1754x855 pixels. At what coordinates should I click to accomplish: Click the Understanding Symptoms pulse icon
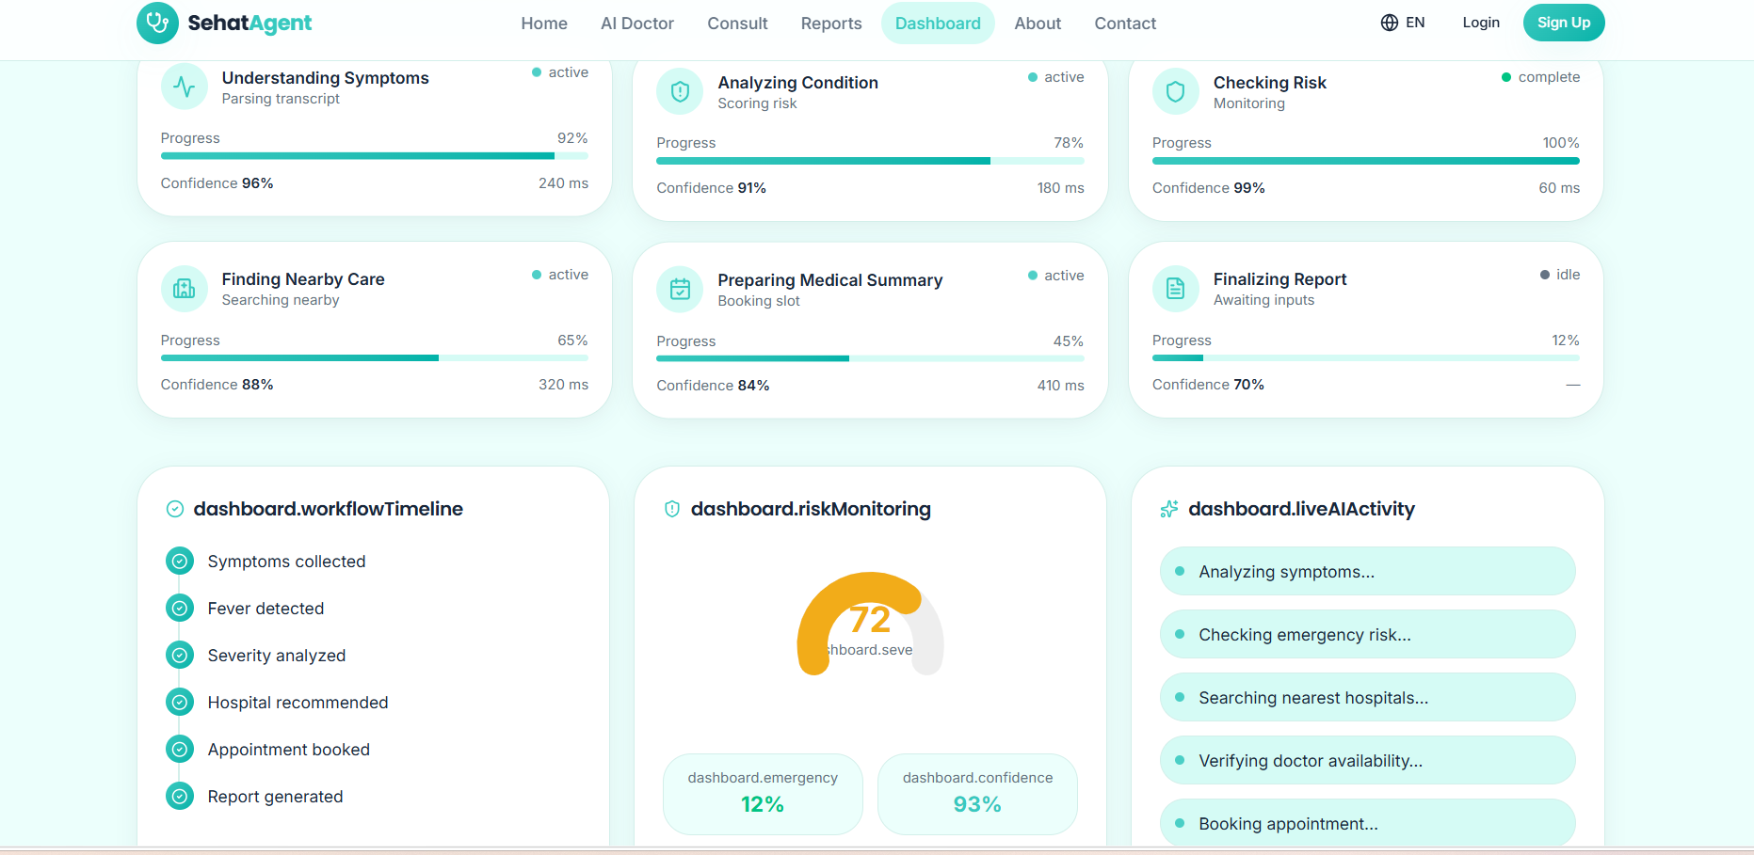point(185,87)
